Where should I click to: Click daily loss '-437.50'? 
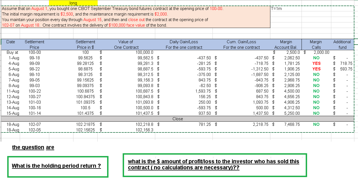(204, 58)
